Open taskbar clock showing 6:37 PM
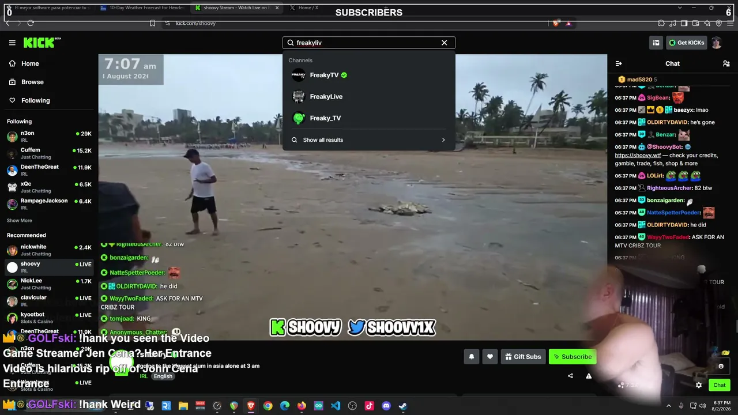The image size is (738, 415). click(x=721, y=406)
